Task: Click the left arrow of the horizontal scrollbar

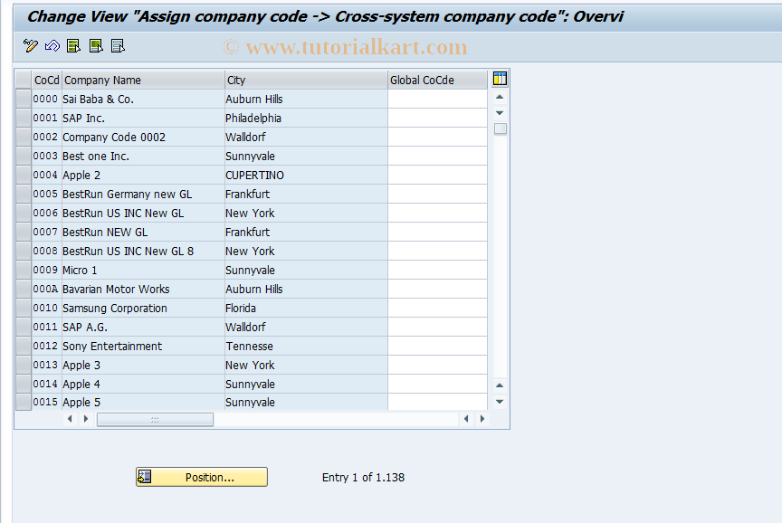Action: 72,419
